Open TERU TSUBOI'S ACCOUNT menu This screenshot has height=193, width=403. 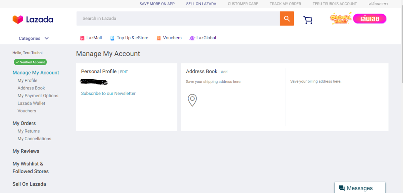click(335, 4)
